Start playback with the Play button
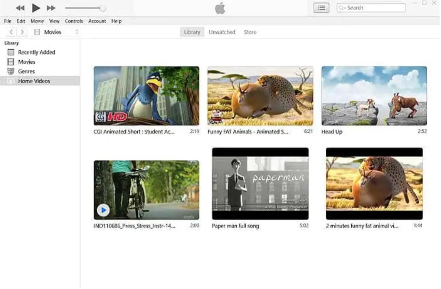The image size is (441, 289). (x=36, y=8)
